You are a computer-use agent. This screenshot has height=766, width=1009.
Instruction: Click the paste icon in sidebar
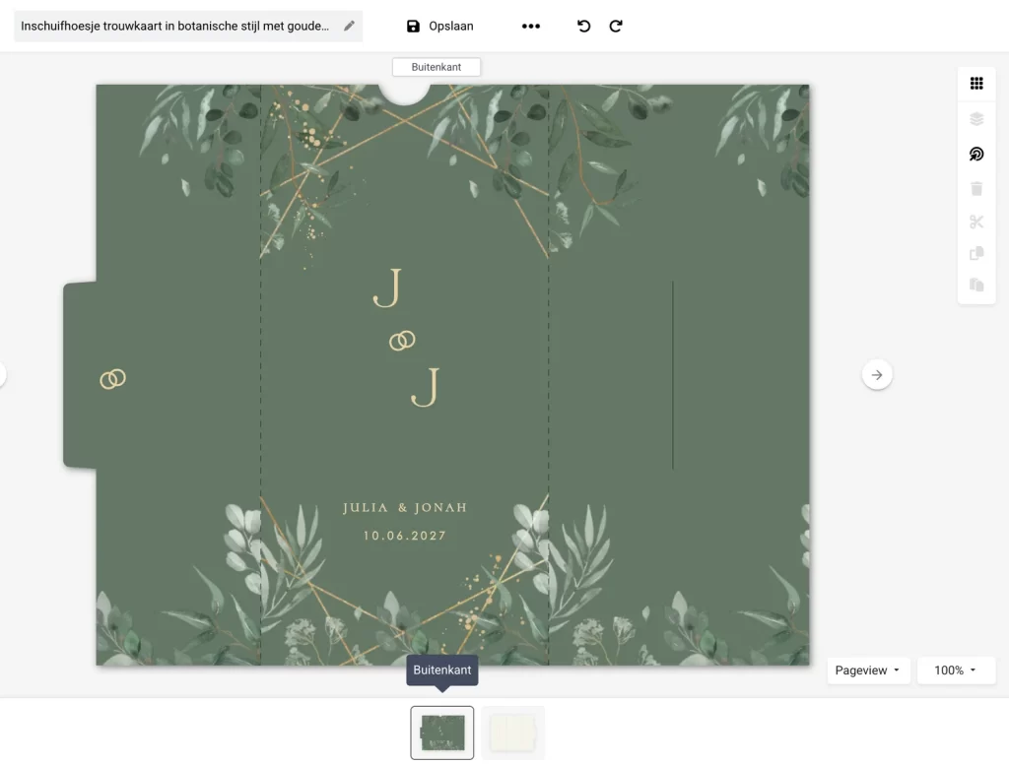[x=976, y=286]
